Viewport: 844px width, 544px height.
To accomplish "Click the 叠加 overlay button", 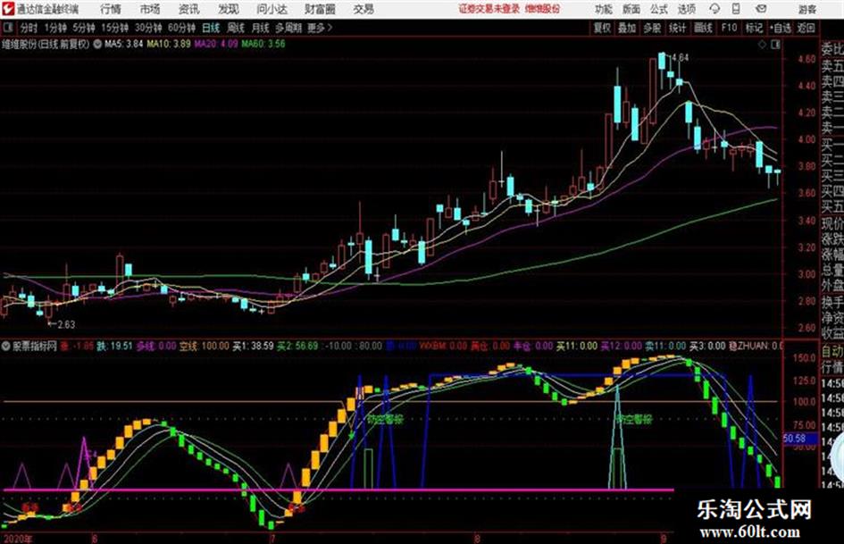I will (627, 28).
